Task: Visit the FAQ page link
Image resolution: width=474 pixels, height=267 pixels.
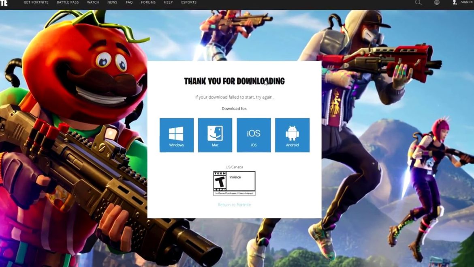Action: (129, 2)
